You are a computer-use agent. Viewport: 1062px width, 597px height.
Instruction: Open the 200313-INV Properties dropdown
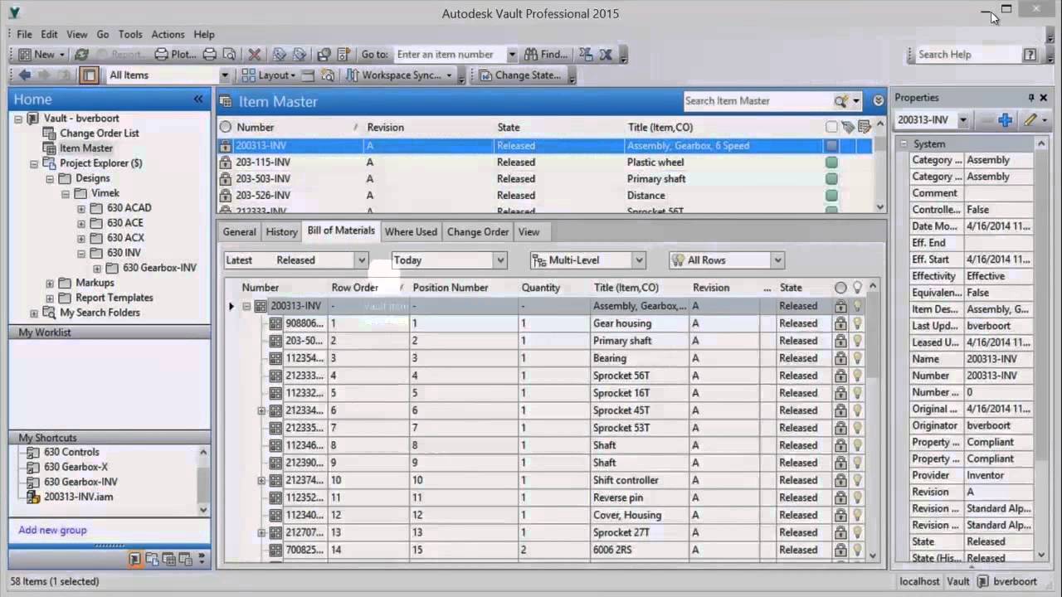(963, 120)
